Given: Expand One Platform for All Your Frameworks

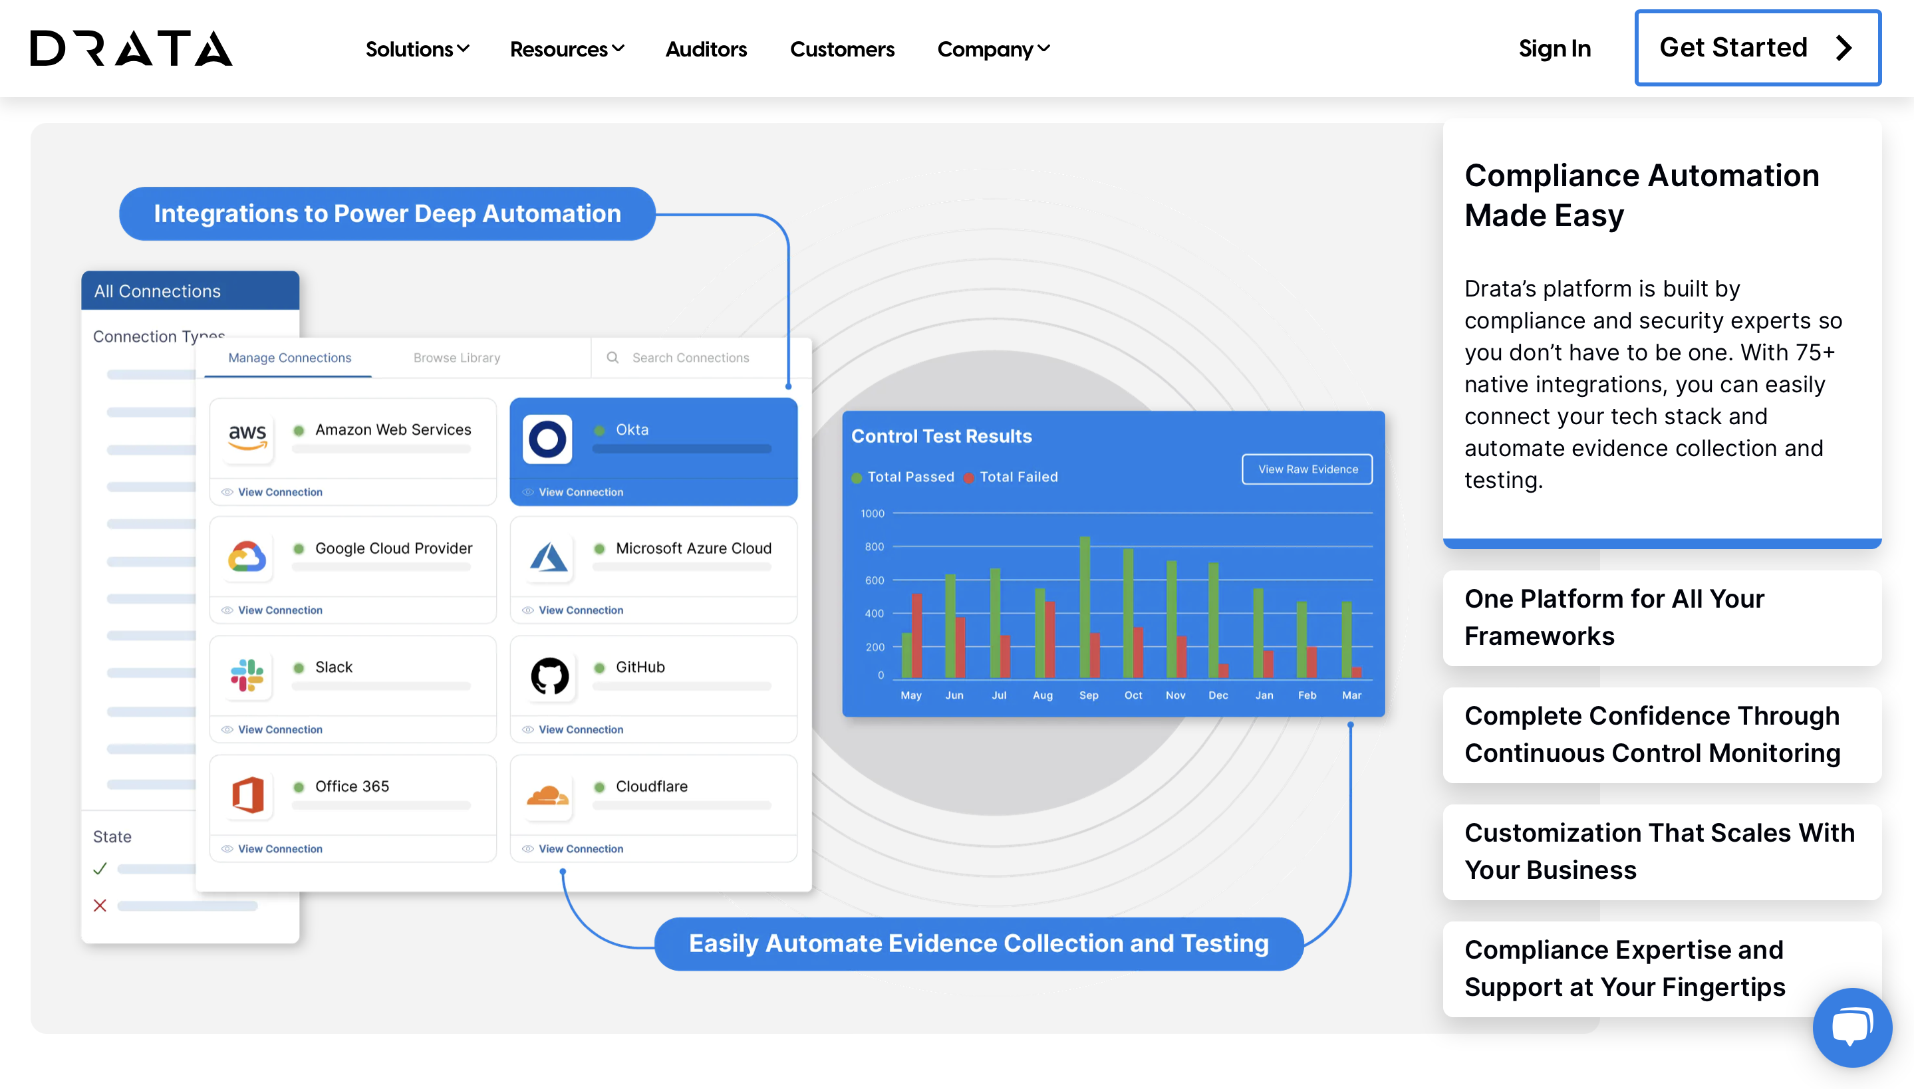Looking at the screenshot, I should pyautogui.click(x=1662, y=618).
